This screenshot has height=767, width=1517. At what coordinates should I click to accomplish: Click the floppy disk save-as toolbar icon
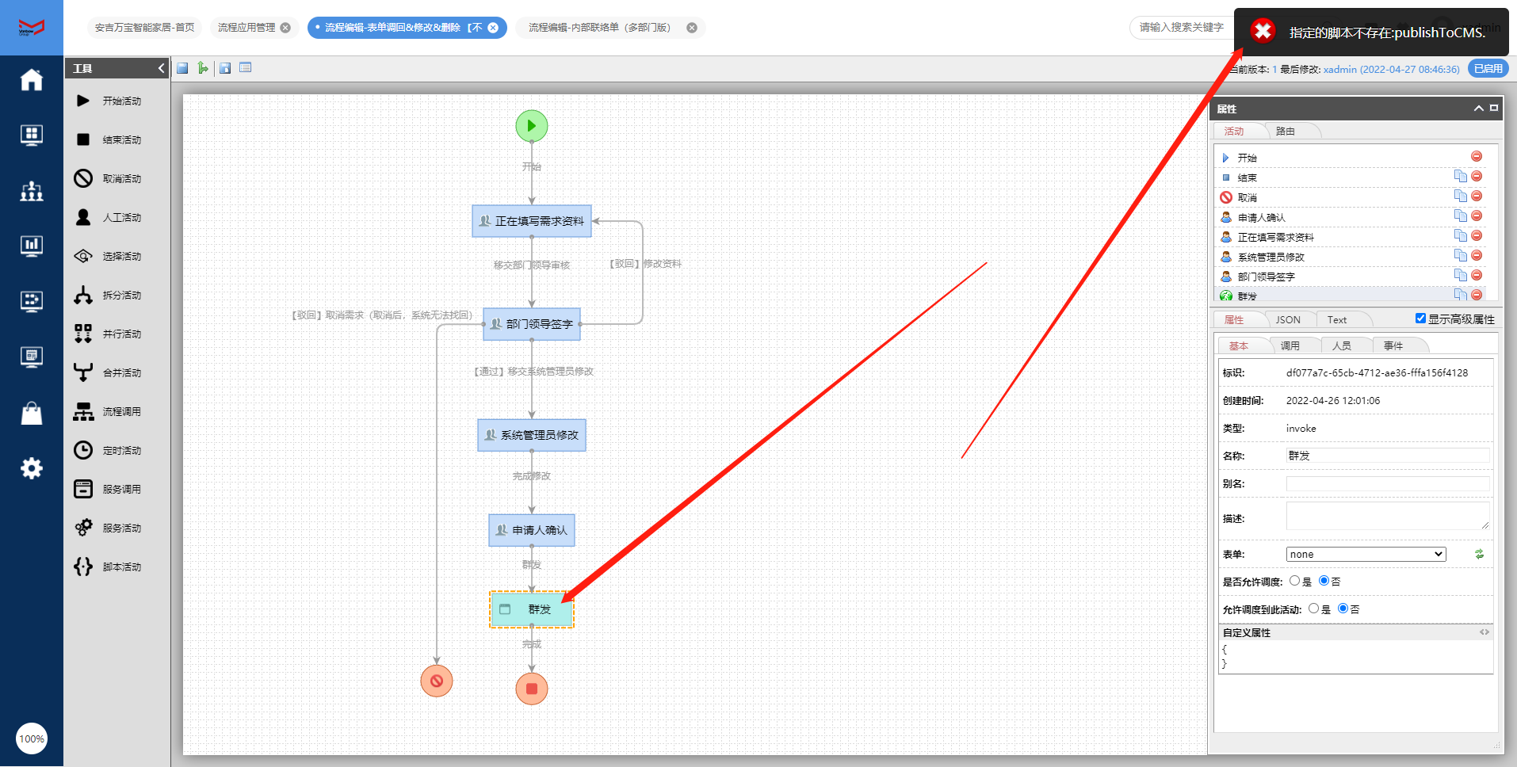click(x=225, y=68)
